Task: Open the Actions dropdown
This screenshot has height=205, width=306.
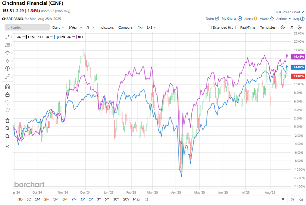Action: (x=284, y=19)
